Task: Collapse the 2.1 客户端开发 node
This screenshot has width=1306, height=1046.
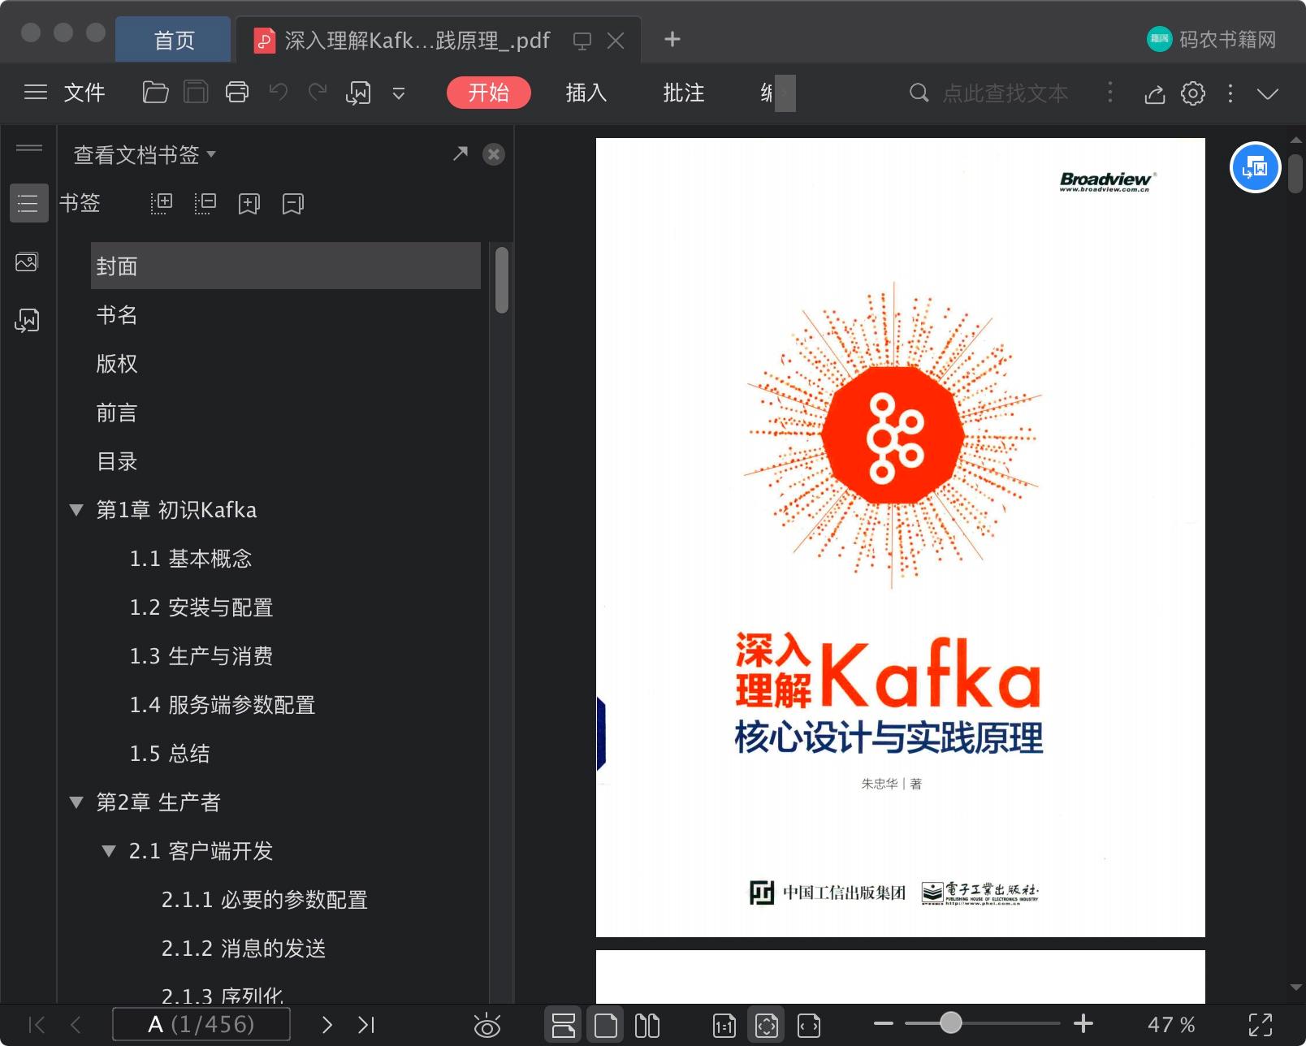Action: (x=109, y=851)
